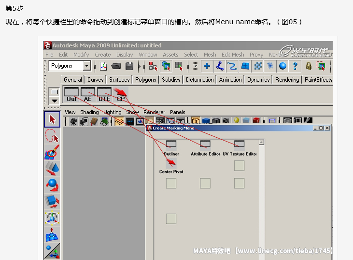353x260 pixels.
Task: Open the viewport Shading menu
Action: click(89, 112)
